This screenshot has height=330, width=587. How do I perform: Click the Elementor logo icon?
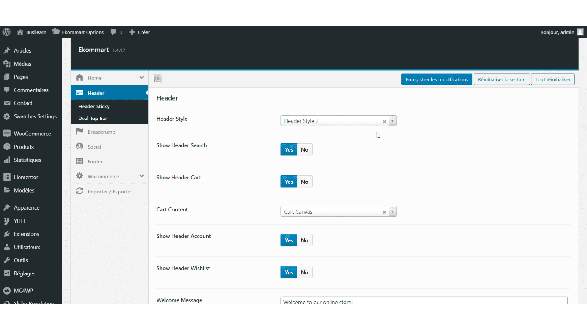point(7,177)
